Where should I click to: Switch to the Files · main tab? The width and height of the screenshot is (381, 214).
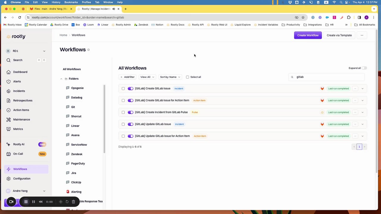pyautogui.click(x=51, y=9)
